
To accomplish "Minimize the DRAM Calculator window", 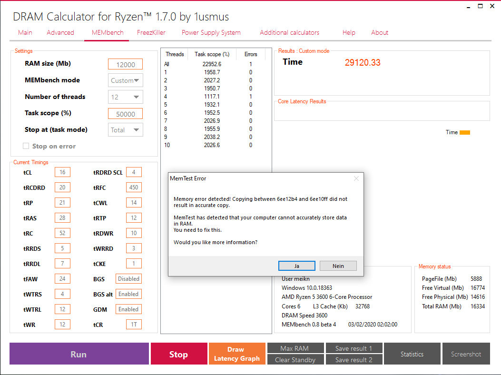I will (x=469, y=6).
